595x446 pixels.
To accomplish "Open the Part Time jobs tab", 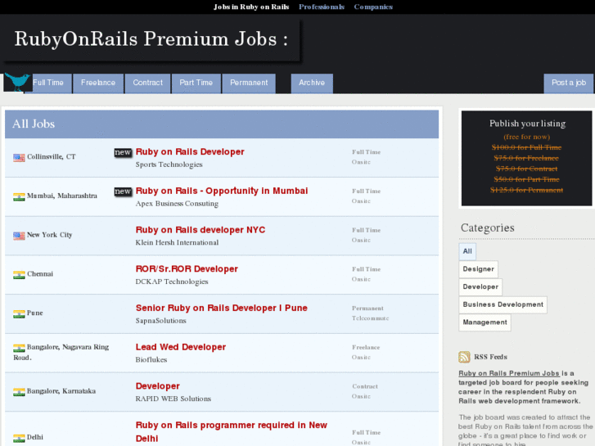I will [196, 83].
